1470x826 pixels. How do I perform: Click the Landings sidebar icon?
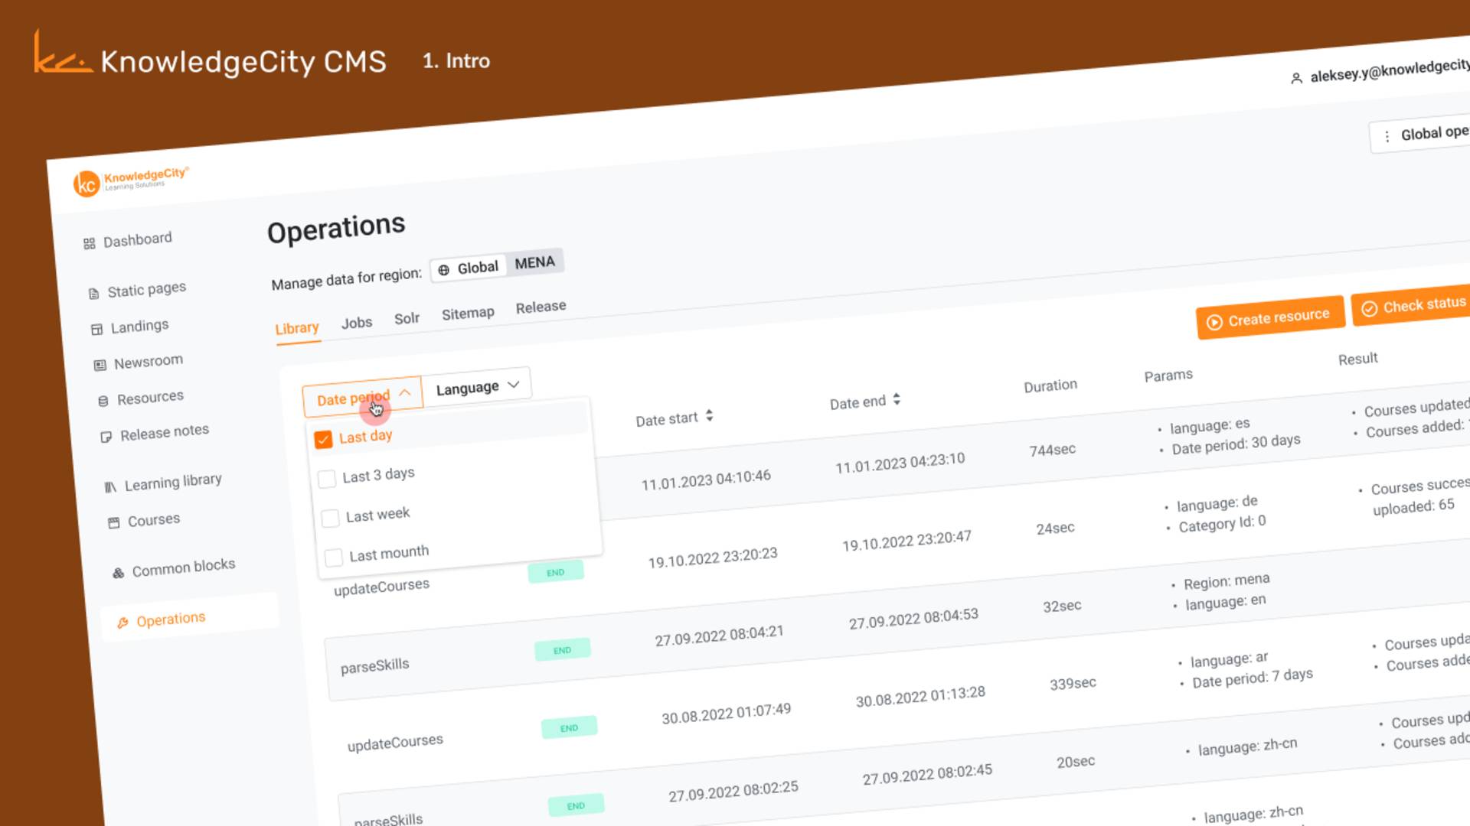tap(97, 328)
